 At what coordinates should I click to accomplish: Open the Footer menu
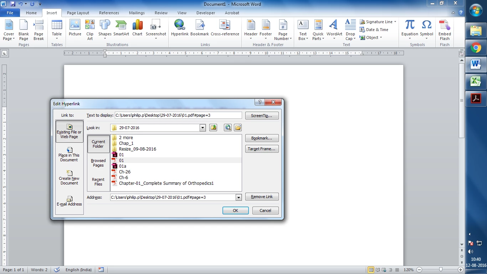(x=266, y=30)
